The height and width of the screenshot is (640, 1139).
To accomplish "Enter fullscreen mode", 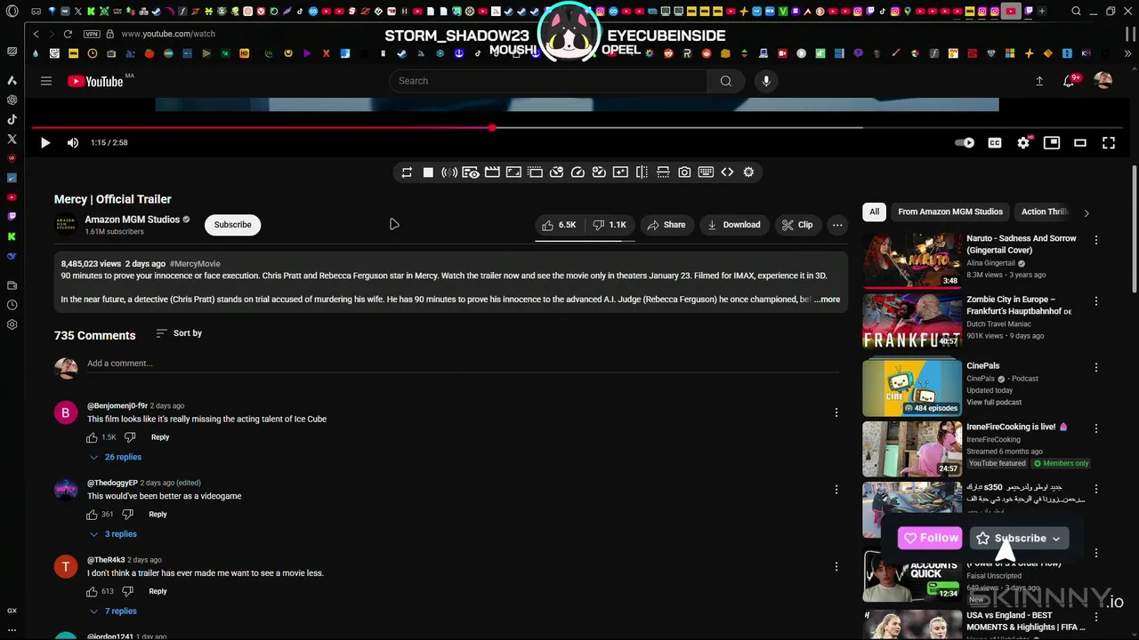I will click(x=1109, y=142).
